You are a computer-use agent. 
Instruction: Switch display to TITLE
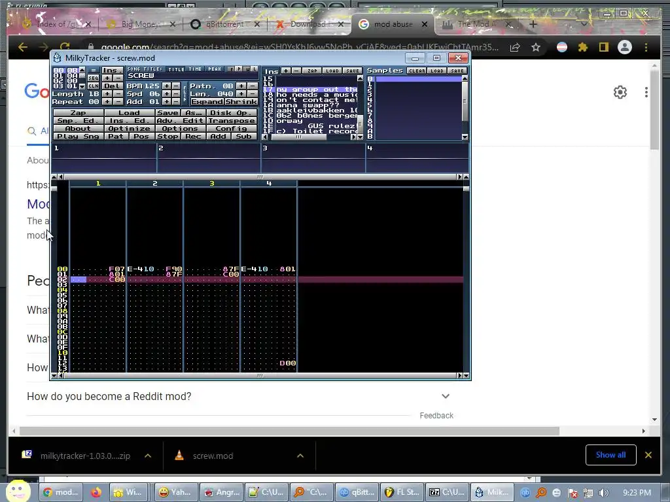(176, 69)
